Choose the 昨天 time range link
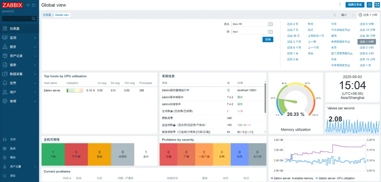Image resolution: width=381 pixels, height=182 pixels. (310, 24)
